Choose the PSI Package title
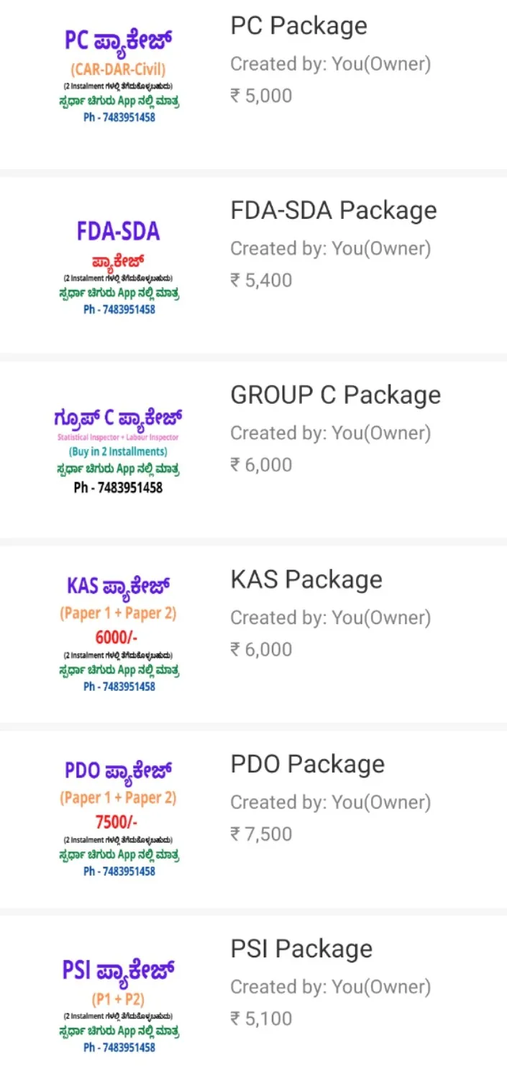Viewport: 507px width, 1066px height. pyautogui.click(x=301, y=949)
